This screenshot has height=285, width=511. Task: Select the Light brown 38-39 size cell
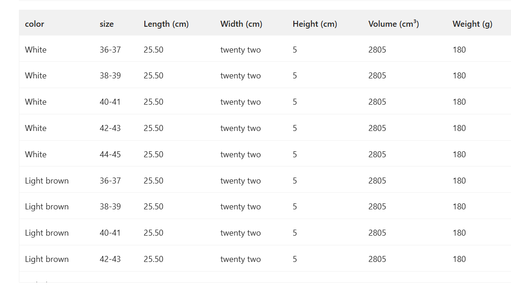(x=110, y=207)
